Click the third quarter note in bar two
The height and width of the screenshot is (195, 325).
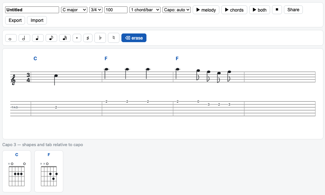[x=148, y=70]
